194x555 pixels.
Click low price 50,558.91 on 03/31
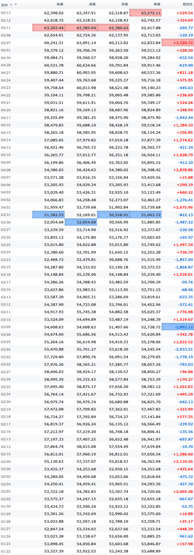pos(113,215)
